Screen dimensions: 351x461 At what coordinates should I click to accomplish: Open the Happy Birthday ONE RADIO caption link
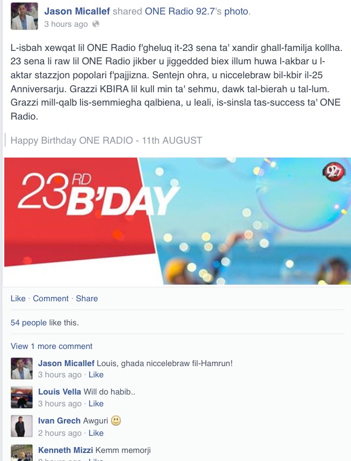[106, 140]
